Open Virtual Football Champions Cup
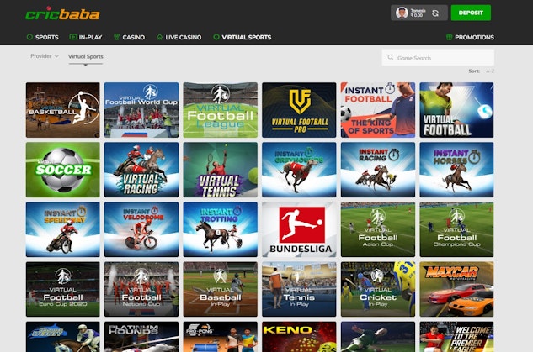Image resolution: width=533 pixels, height=352 pixels. tap(456, 229)
